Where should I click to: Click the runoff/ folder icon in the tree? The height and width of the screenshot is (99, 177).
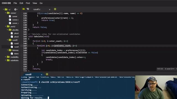(x=10, y=40)
